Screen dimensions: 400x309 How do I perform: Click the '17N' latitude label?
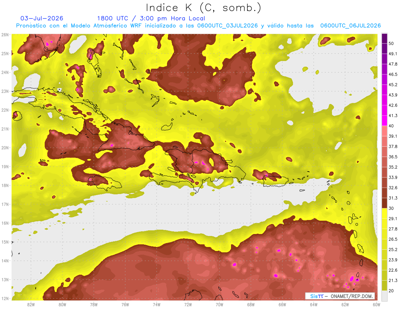tap(5, 204)
